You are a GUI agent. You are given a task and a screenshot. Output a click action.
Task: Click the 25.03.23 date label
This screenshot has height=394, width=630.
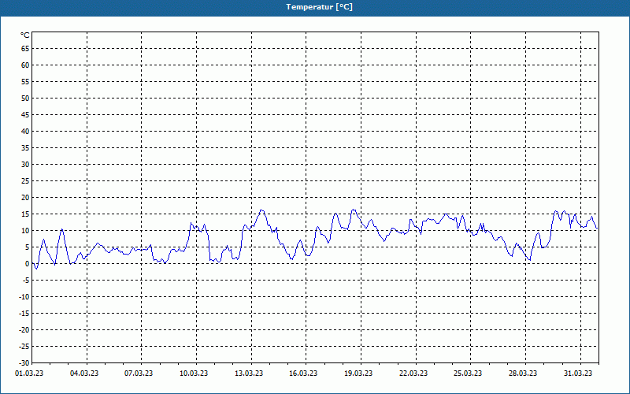point(468,373)
